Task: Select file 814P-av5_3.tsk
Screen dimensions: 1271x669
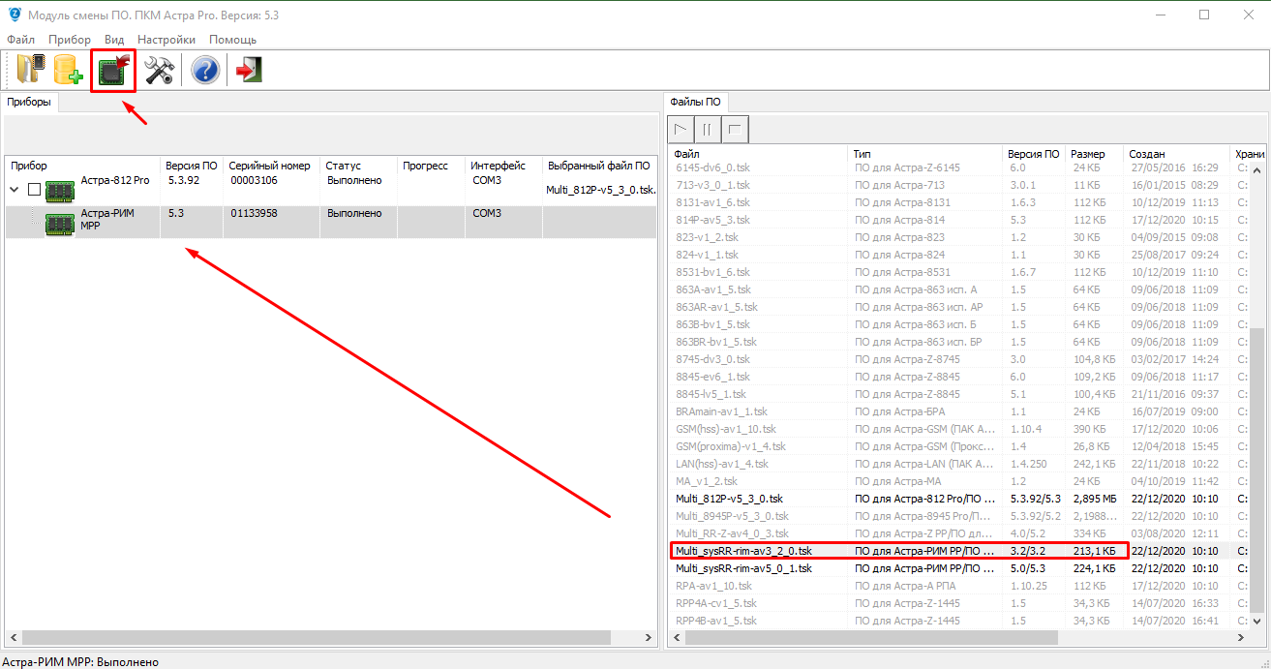Action: (711, 220)
